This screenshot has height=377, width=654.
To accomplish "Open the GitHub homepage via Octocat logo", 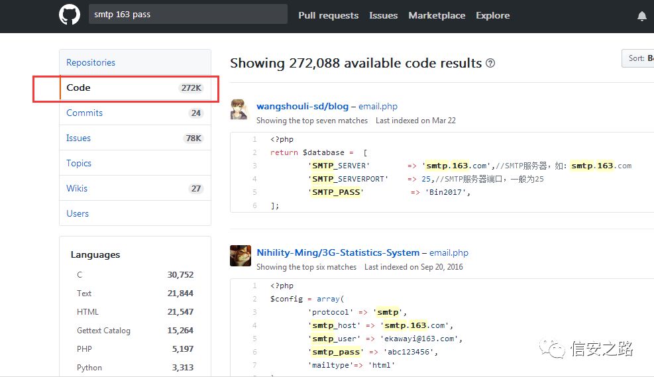I will [69, 15].
